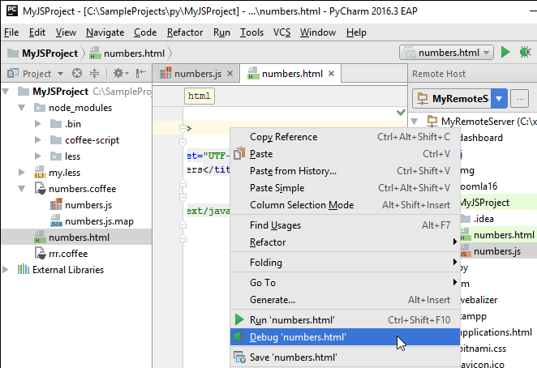Screen dimensions: 537x368
Task: Click the html breadcrumb tag in editor
Action: coord(200,96)
